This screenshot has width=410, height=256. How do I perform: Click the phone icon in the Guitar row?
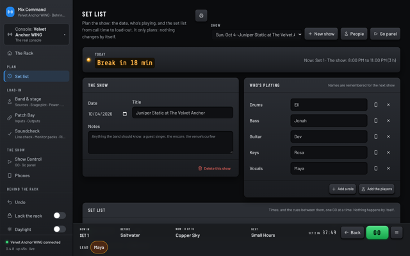point(376,136)
